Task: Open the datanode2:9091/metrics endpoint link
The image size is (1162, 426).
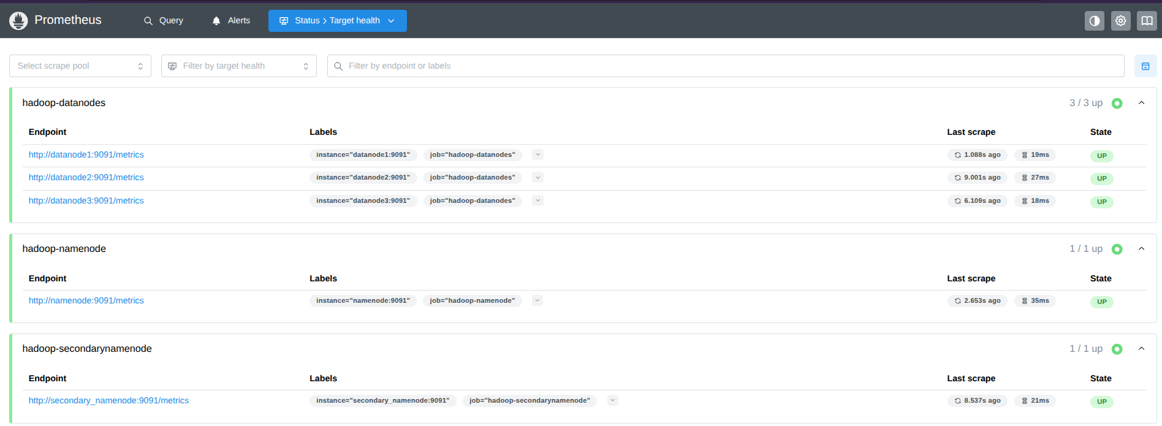Action: coord(86,177)
